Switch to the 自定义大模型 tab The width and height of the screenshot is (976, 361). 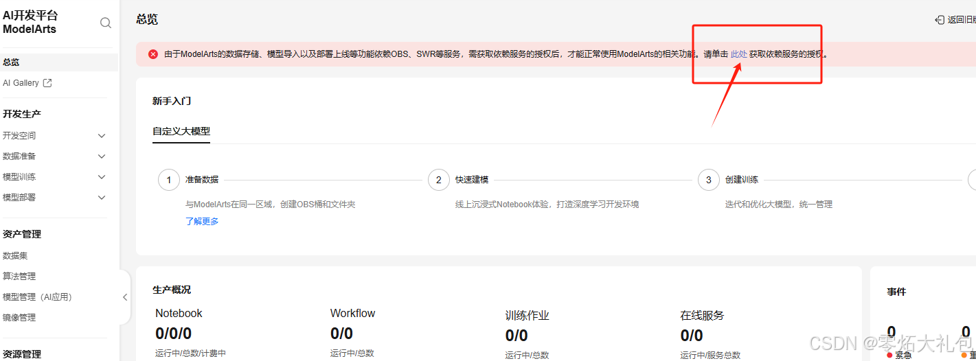[181, 132]
